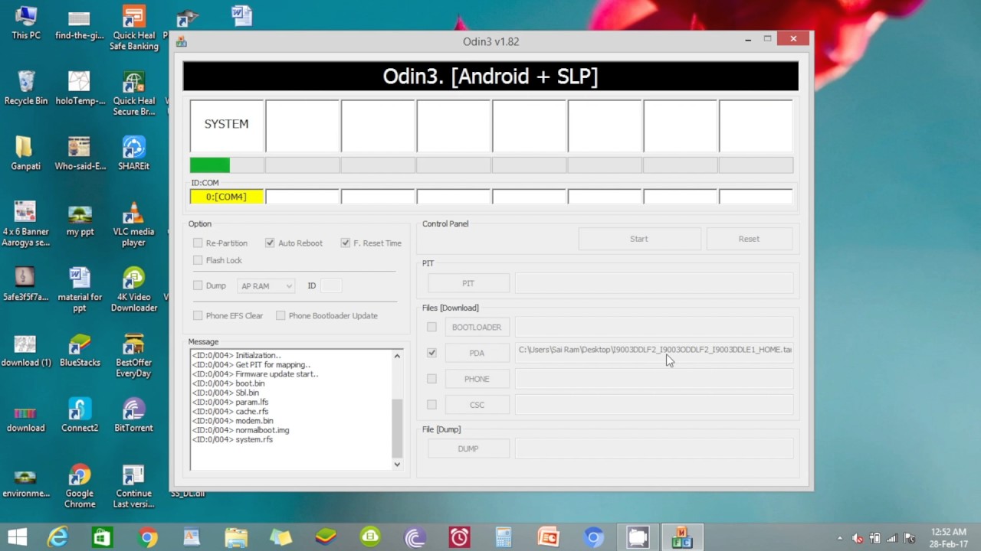Open the Windows Start button
Image resolution: width=981 pixels, height=551 pixels.
[x=17, y=537]
